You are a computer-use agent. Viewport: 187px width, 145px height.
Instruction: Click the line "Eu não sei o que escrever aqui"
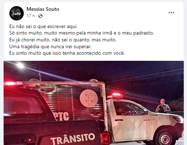point(43,27)
